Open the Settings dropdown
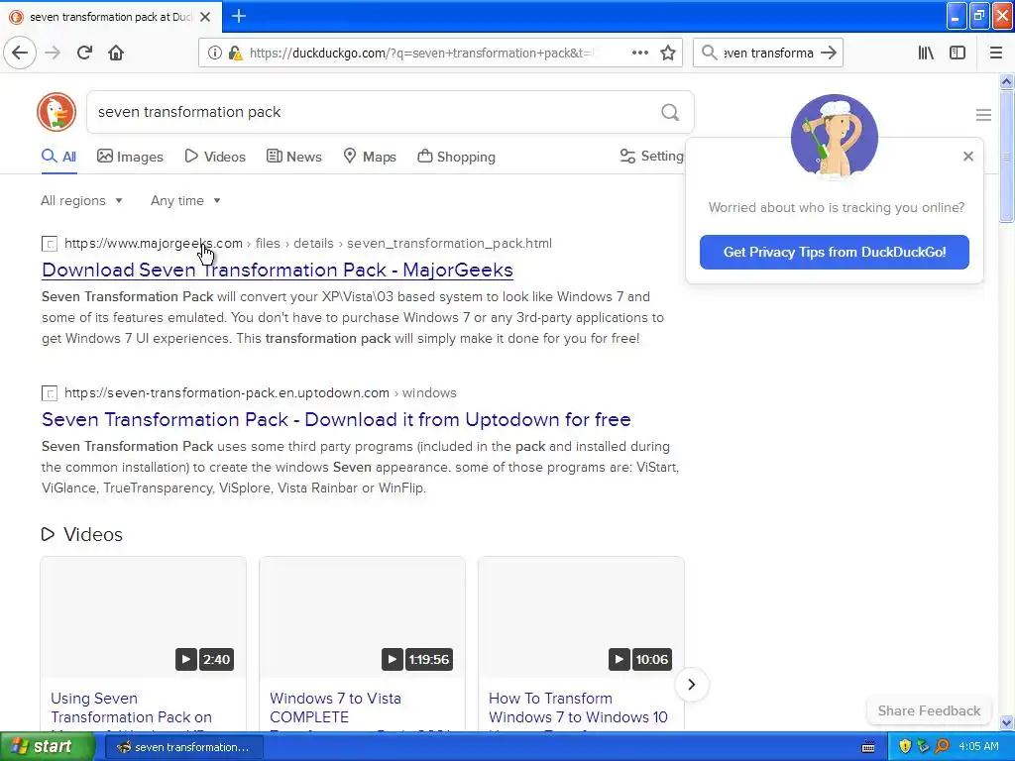The height and width of the screenshot is (761, 1015). (651, 156)
